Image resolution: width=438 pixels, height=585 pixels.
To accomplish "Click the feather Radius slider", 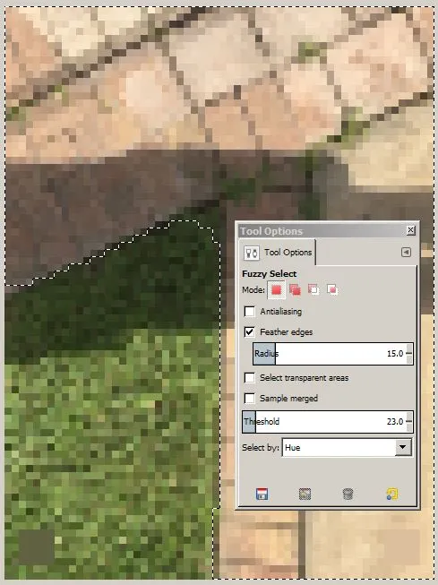I will pos(330,354).
